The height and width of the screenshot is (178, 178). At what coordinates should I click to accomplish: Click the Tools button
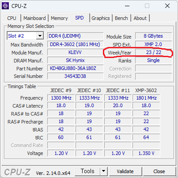87,171
